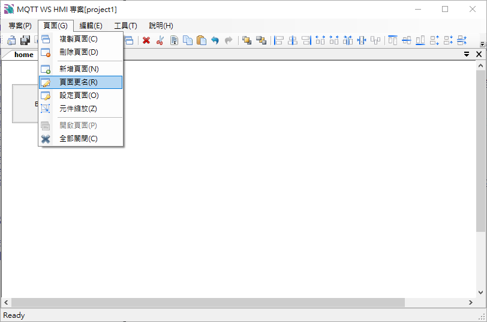Image resolution: width=487 pixels, height=322 pixels.
Task: Minimize the MQTT WS HMI window
Action: (x=418, y=9)
